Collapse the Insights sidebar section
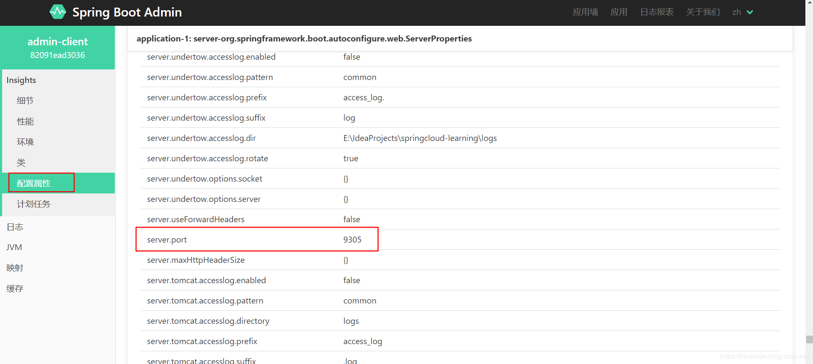813x364 pixels. coord(21,80)
